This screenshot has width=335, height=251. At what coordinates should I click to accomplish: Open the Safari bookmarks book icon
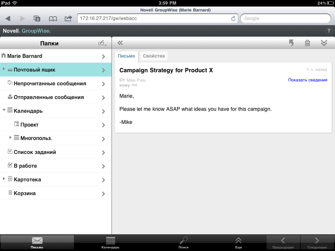point(53,19)
